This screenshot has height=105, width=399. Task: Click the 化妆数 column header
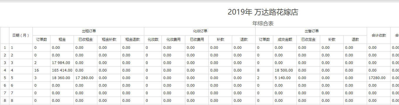click(x=153, y=40)
